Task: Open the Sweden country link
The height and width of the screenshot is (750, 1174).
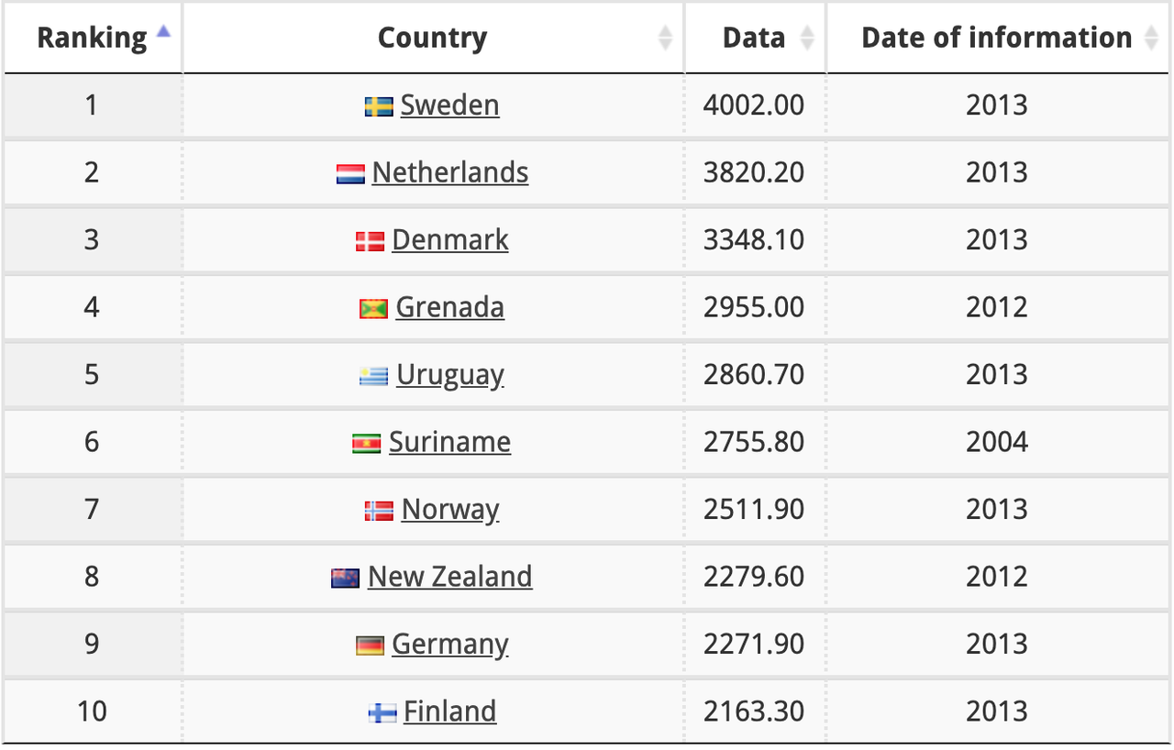Action: [449, 105]
